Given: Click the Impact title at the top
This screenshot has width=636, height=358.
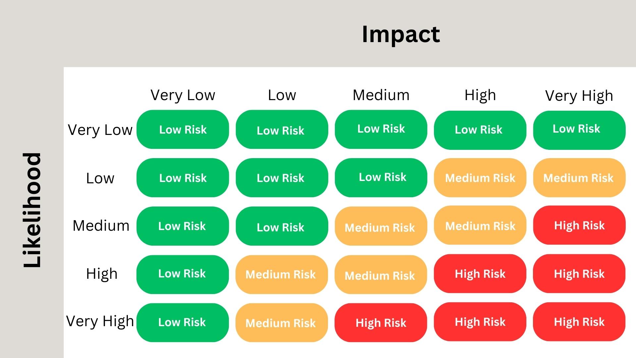Looking at the screenshot, I should (x=401, y=34).
